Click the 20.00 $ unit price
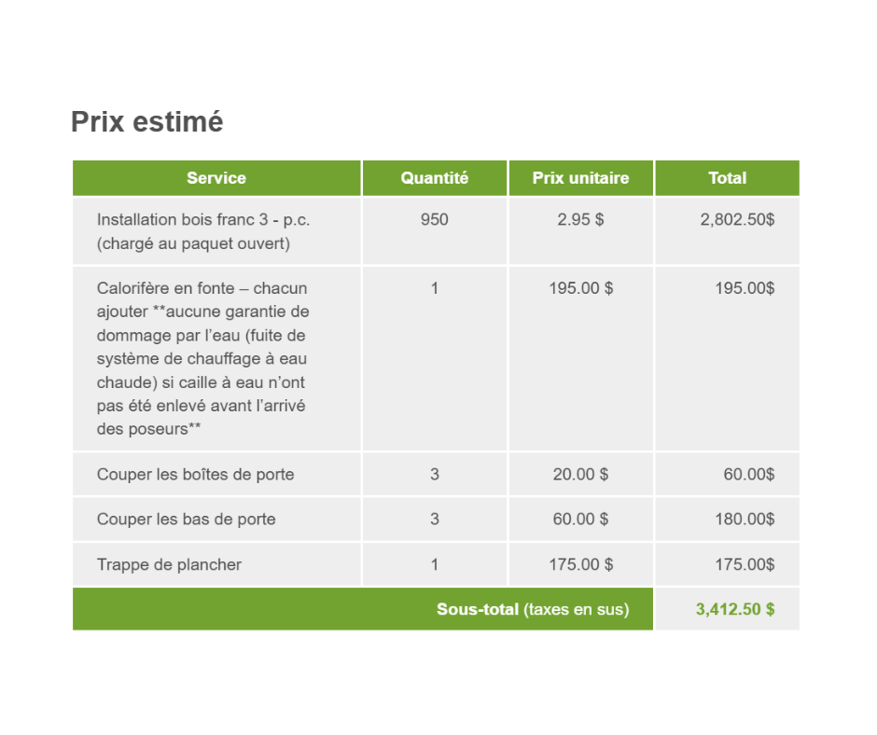Screen dimensions: 877x735 580,475
